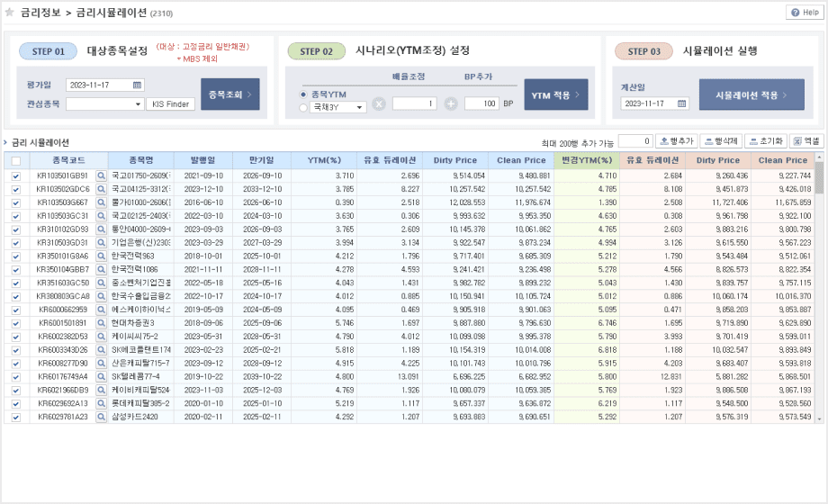Click the 행추가 button

click(677, 141)
